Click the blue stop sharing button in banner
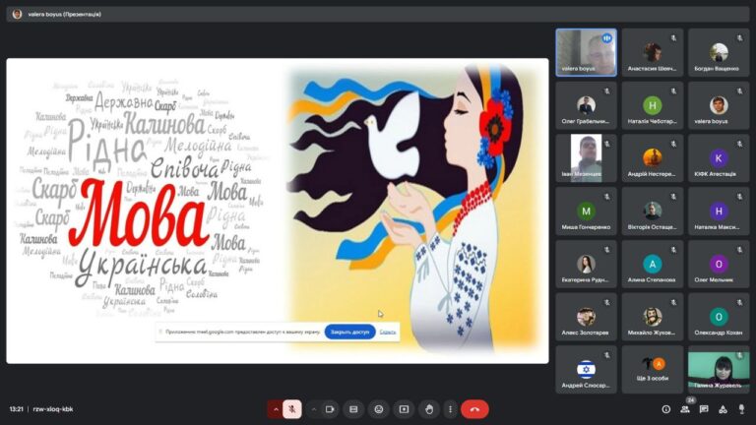756x425 pixels. click(x=349, y=332)
